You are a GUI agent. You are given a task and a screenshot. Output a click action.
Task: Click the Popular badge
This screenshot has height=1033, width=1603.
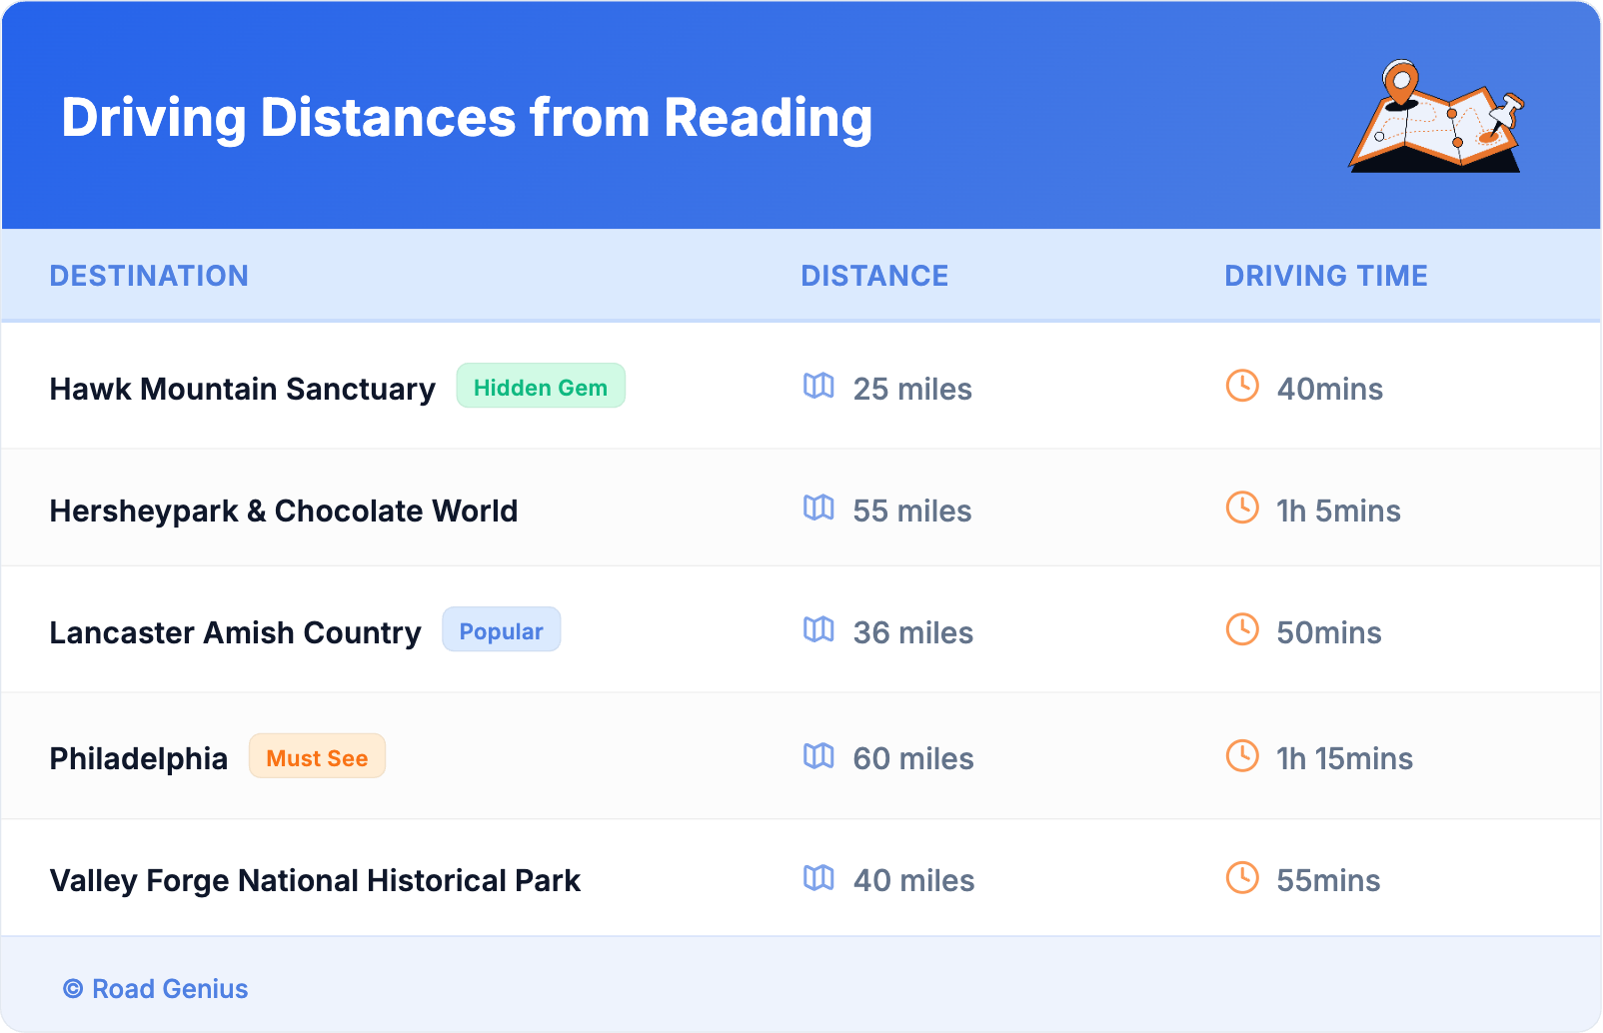click(501, 630)
